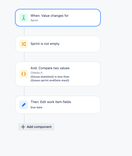The image size is (132, 156).
Task: Click connector line between condition and compare card
Action: (x=24, y=57)
